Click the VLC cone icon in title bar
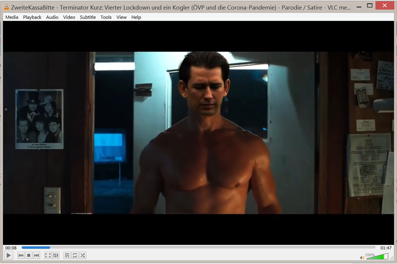 point(6,7)
